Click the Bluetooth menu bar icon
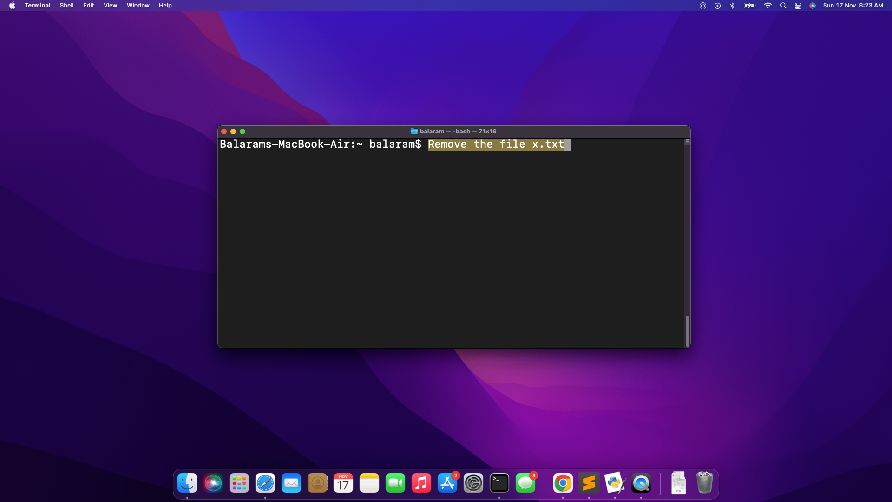This screenshot has width=892, height=502. (732, 6)
